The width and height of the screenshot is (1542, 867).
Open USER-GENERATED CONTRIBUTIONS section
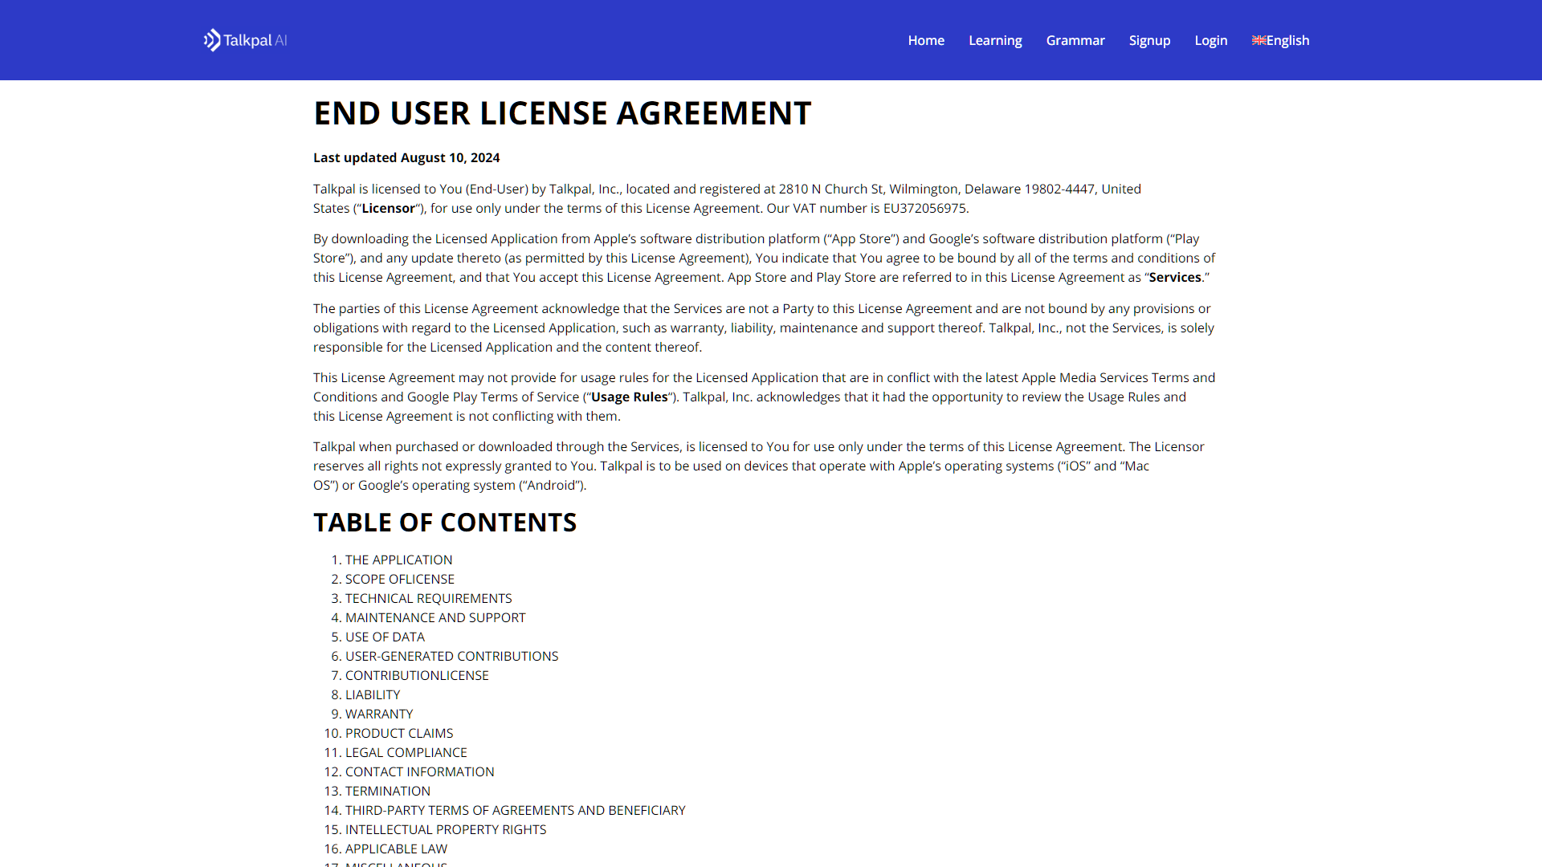pos(451,656)
